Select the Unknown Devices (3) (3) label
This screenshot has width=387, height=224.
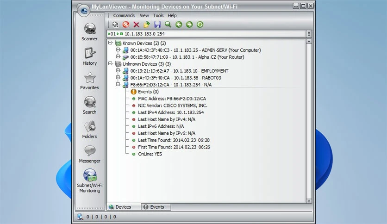point(147,64)
